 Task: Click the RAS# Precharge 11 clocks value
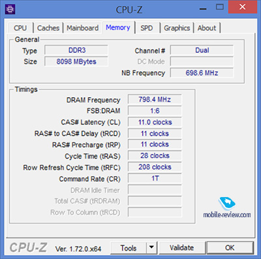pyautogui.click(x=155, y=144)
